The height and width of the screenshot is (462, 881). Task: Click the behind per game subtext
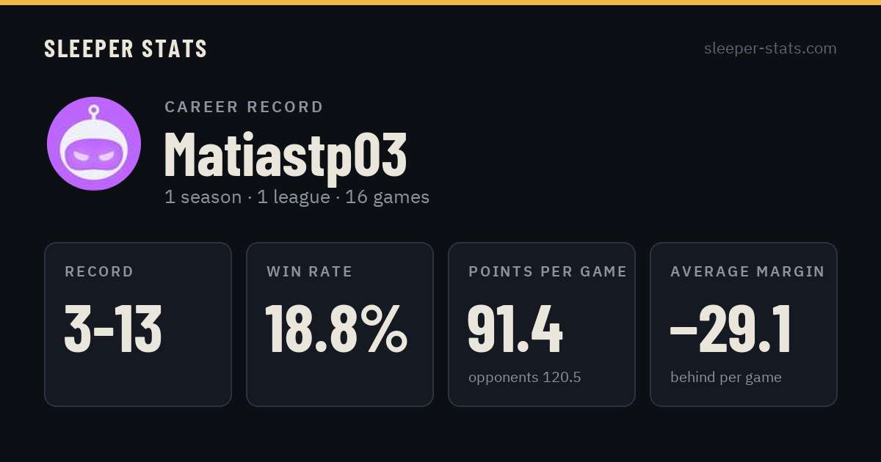pyautogui.click(x=726, y=378)
